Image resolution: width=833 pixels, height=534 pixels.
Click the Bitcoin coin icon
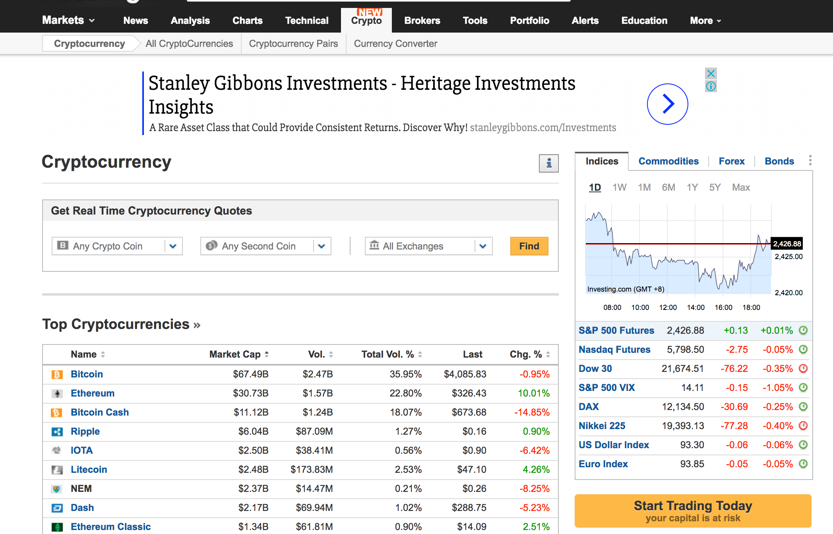click(x=57, y=374)
